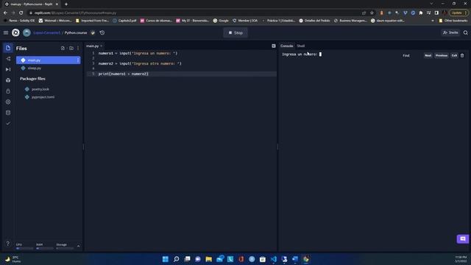Image resolution: width=471 pixels, height=265 pixels.
Task: Open the Replit search magnifier
Action: point(465,32)
